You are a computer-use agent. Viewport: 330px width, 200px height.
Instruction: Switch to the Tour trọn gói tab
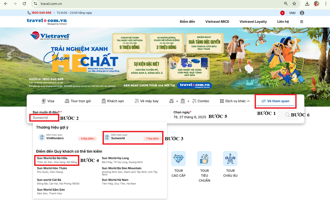click(x=78, y=101)
